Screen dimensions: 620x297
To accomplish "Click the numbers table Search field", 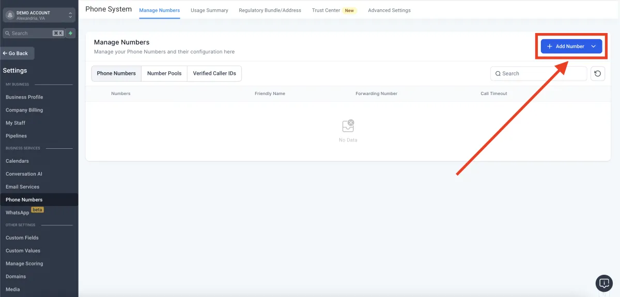I will pyautogui.click(x=538, y=73).
